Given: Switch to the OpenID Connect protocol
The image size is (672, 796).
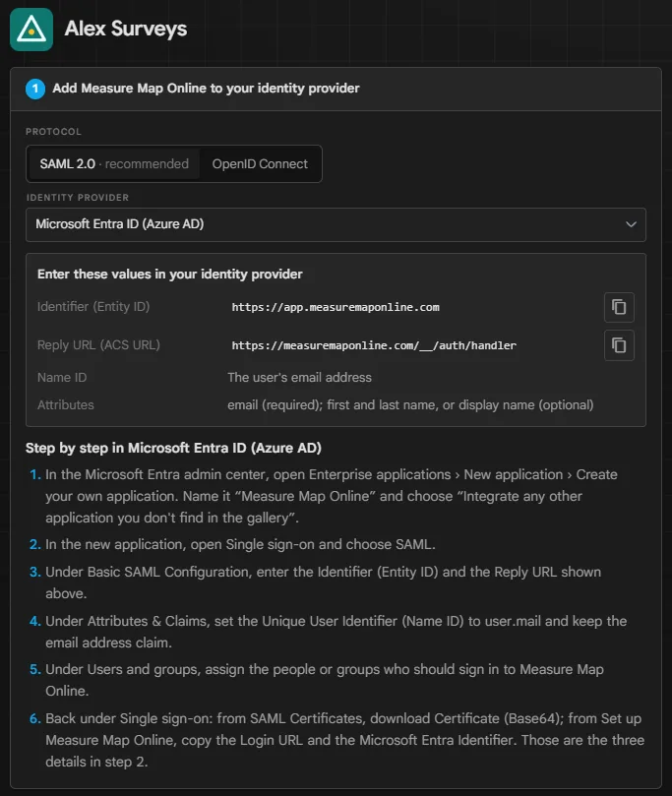Looking at the screenshot, I should point(260,164).
